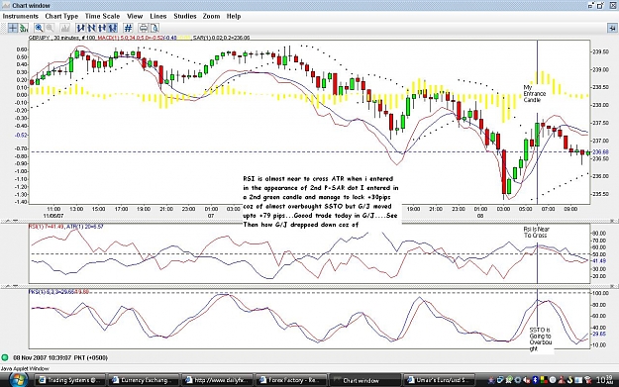
Task: Open the Chart Type menu
Action: [x=61, y=16]
